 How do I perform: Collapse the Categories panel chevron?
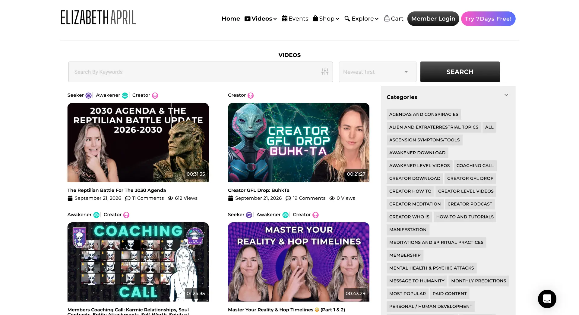tap(506, 95)
